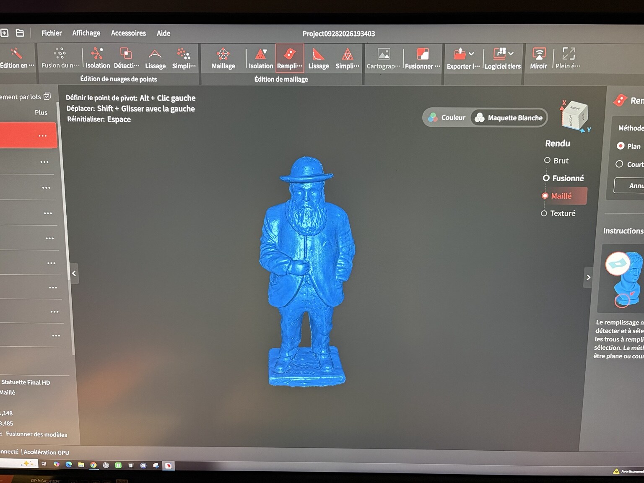Launch the Maillage meshing tool

click(x=223, y=58)
